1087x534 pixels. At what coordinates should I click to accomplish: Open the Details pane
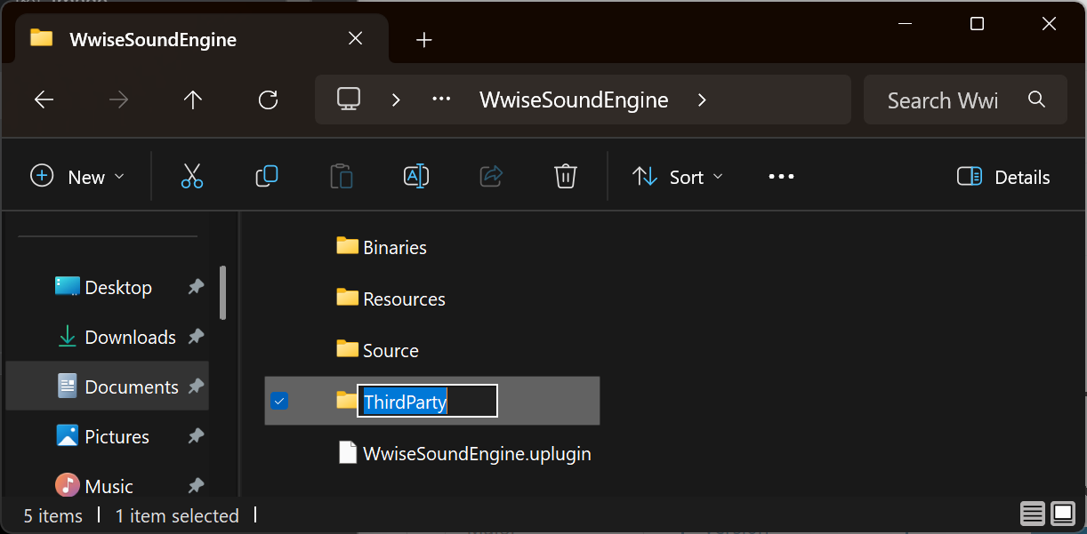click(x=1002, y=176)
